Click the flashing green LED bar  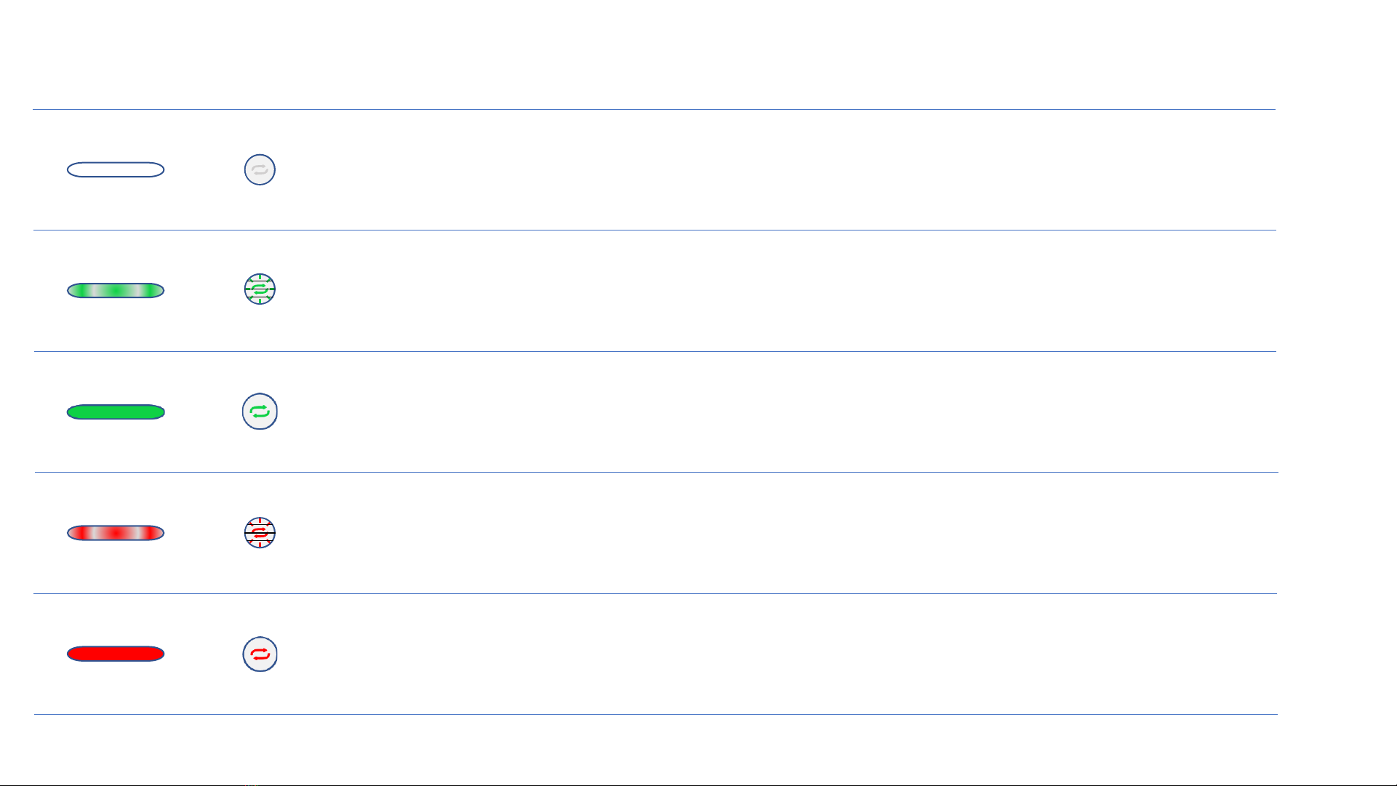(x=116, y=291)
